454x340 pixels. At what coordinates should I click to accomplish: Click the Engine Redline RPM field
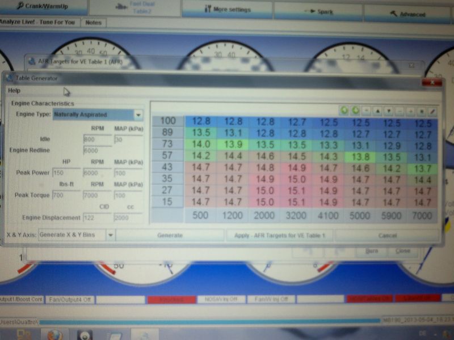pos(97,151)
